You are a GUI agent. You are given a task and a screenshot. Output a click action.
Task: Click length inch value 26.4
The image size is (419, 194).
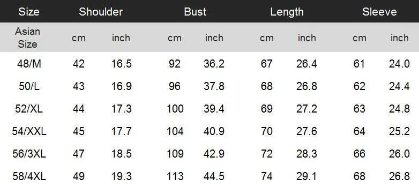[x=306, y=64]
